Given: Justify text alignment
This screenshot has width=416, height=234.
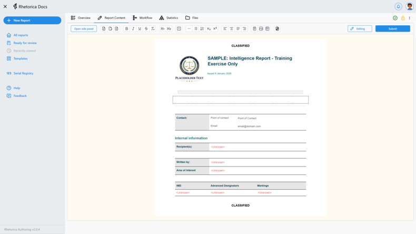Looking at the screenshot, I should (238, 28).
